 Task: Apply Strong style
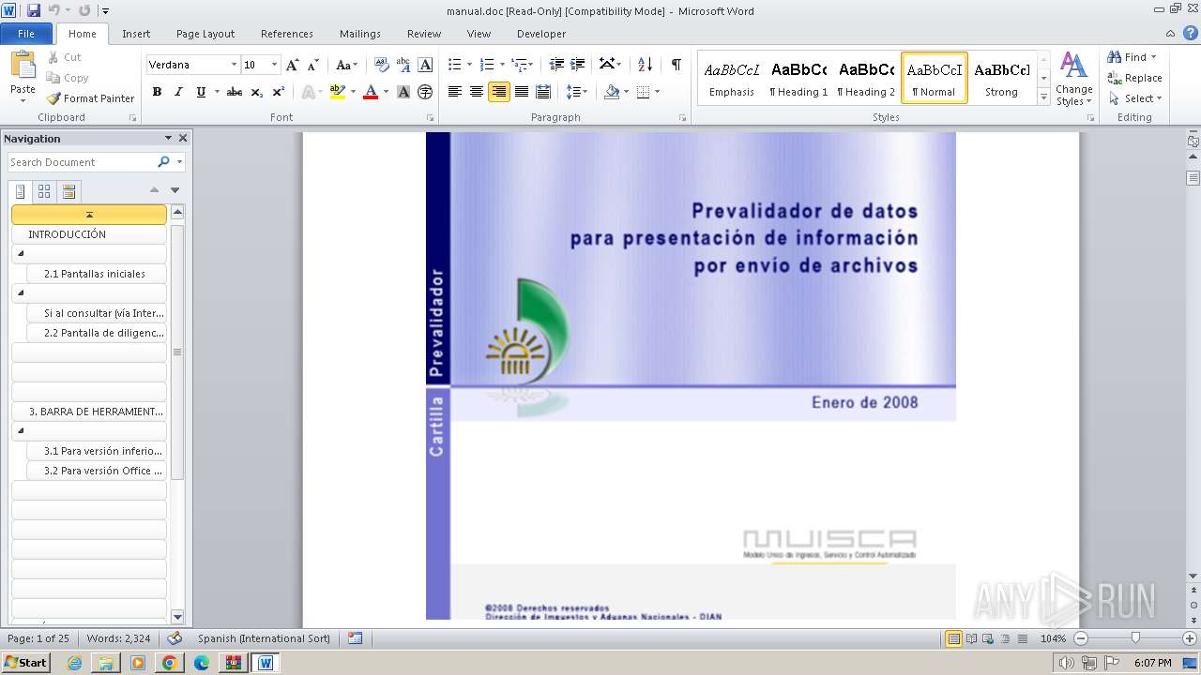(1001, 78)
